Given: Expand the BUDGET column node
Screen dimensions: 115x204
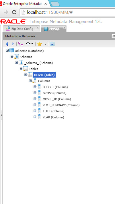Looking at the screenshot, I should pyautogui.click(x=35, y=87).
